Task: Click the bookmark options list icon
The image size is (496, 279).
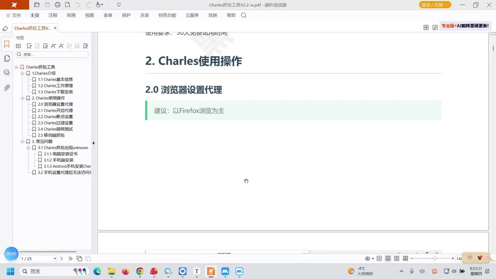Action: [x=18, y=46]
